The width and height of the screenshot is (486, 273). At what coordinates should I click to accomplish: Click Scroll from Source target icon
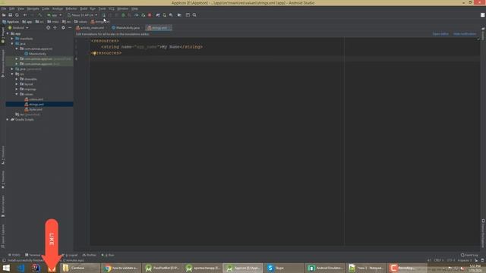[48, 27]
